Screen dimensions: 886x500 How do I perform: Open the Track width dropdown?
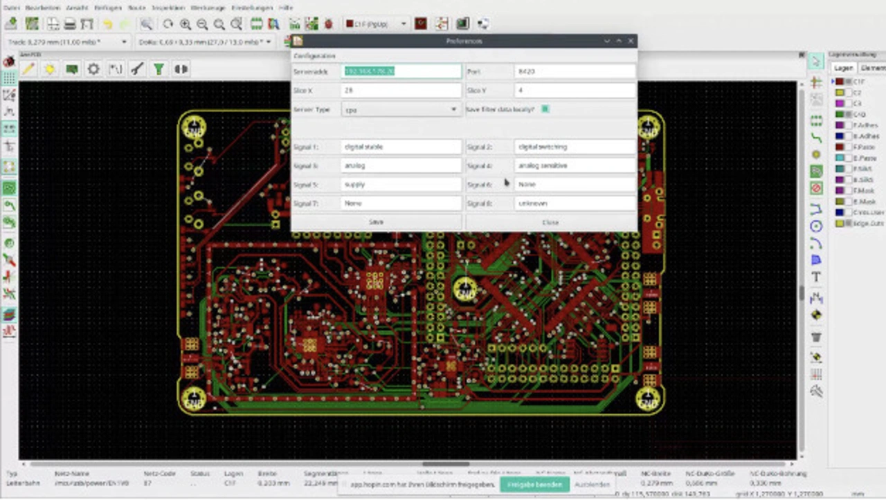(x=66, y=42)
